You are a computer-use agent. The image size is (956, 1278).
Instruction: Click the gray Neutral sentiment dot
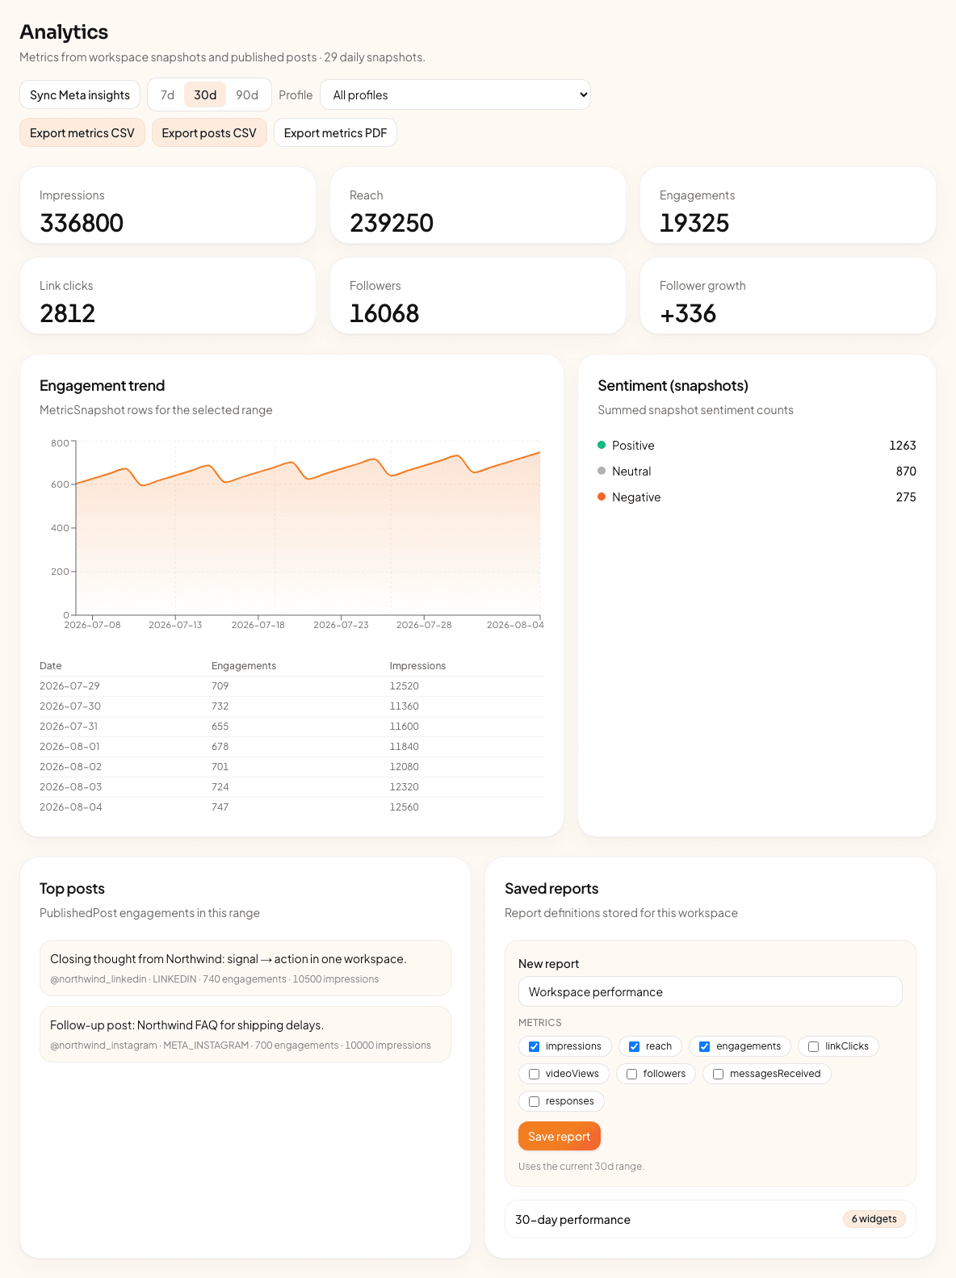point(602,471)
